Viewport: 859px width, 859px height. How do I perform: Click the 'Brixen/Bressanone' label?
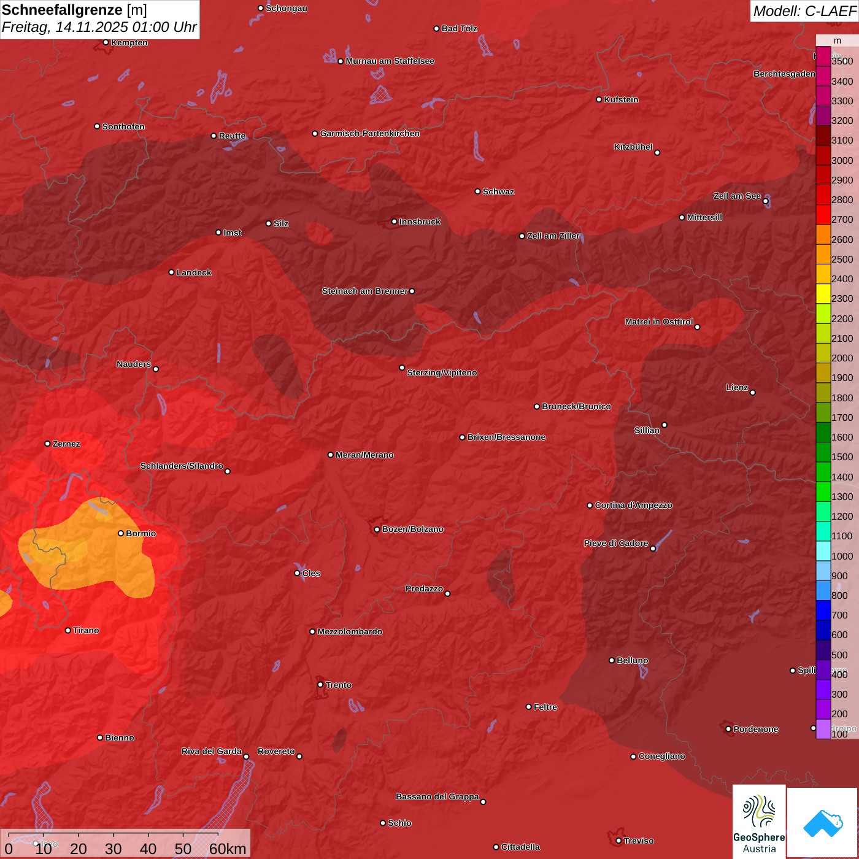pos(506,437)
